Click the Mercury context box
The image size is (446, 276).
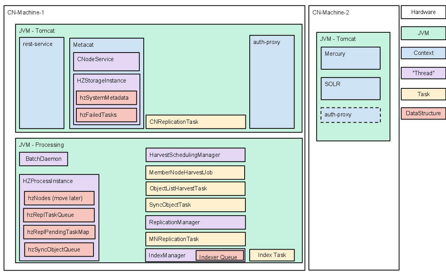[350, 58]
